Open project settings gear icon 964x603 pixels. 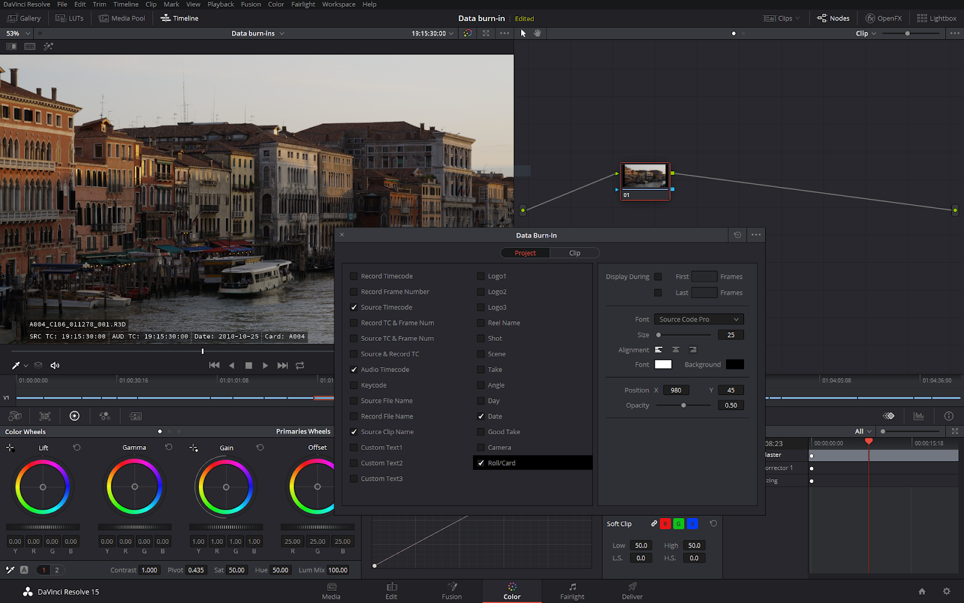coord(947,592)
